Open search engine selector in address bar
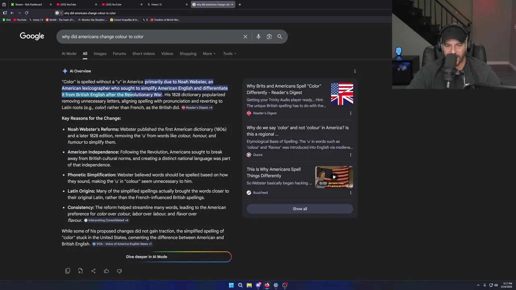 [58, 13]
